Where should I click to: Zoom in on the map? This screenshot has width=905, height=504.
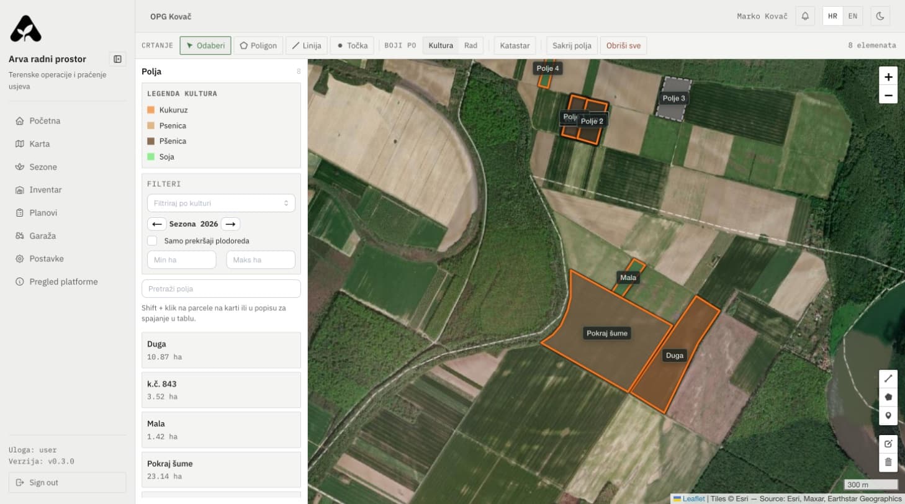(x=888, y=77)
